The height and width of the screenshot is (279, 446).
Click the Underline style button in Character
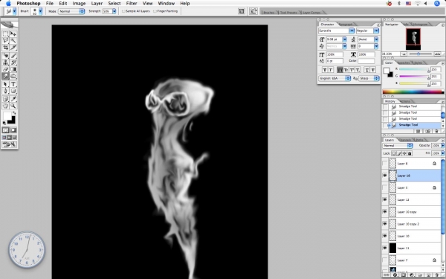[x=367, y=70]
